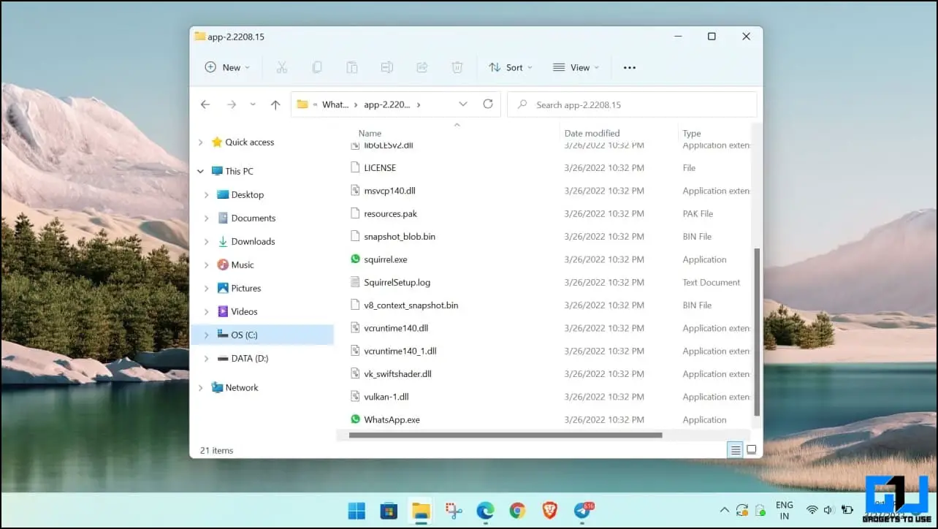
Task: Switch to details view icon in status bar
Action: click(736, 450)
